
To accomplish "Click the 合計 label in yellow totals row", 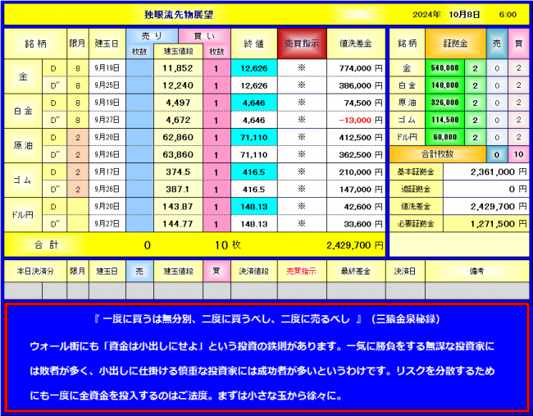I will (x=47, y=245).
